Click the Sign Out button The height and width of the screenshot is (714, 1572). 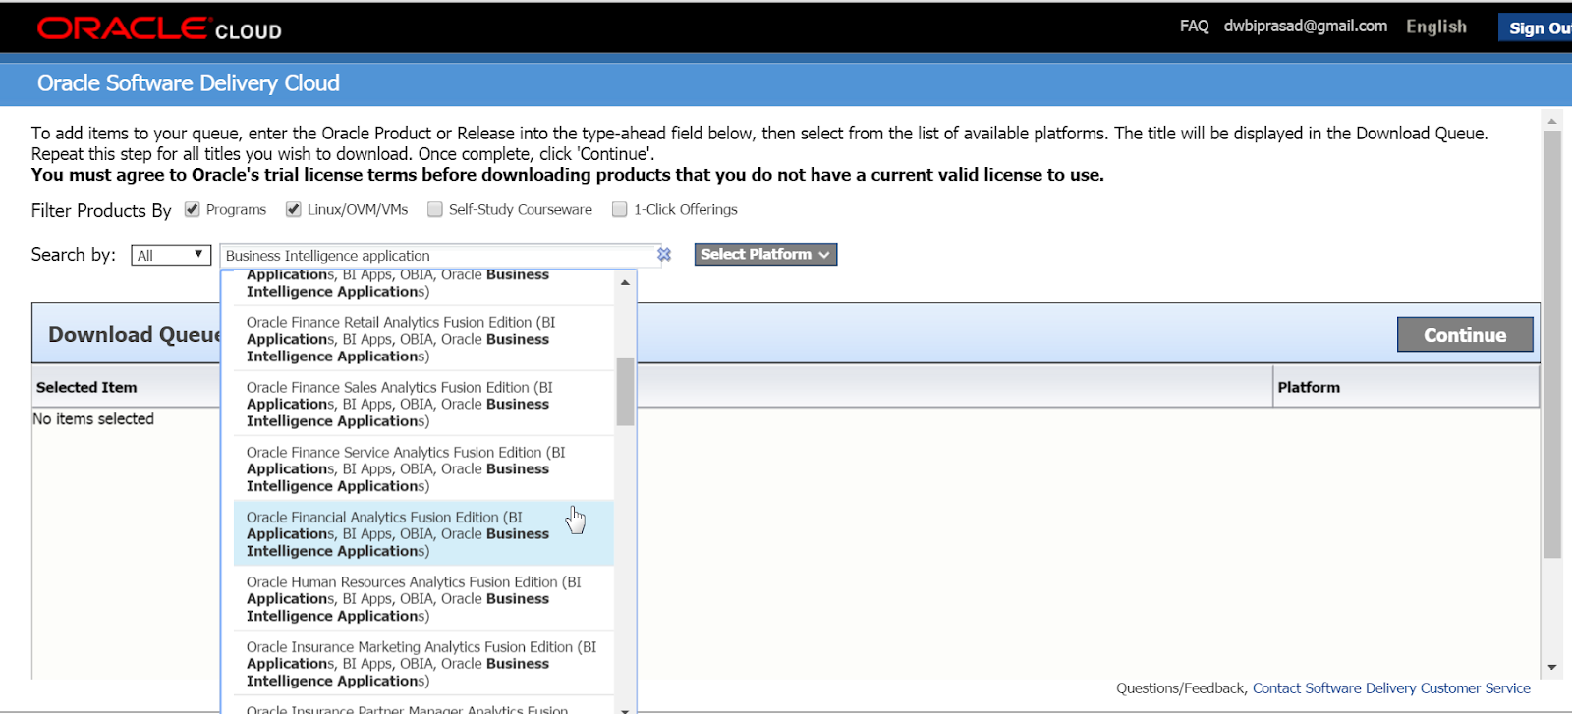coord(1536,27)
